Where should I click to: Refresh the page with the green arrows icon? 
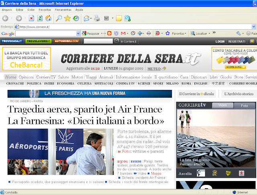[40, 18]
